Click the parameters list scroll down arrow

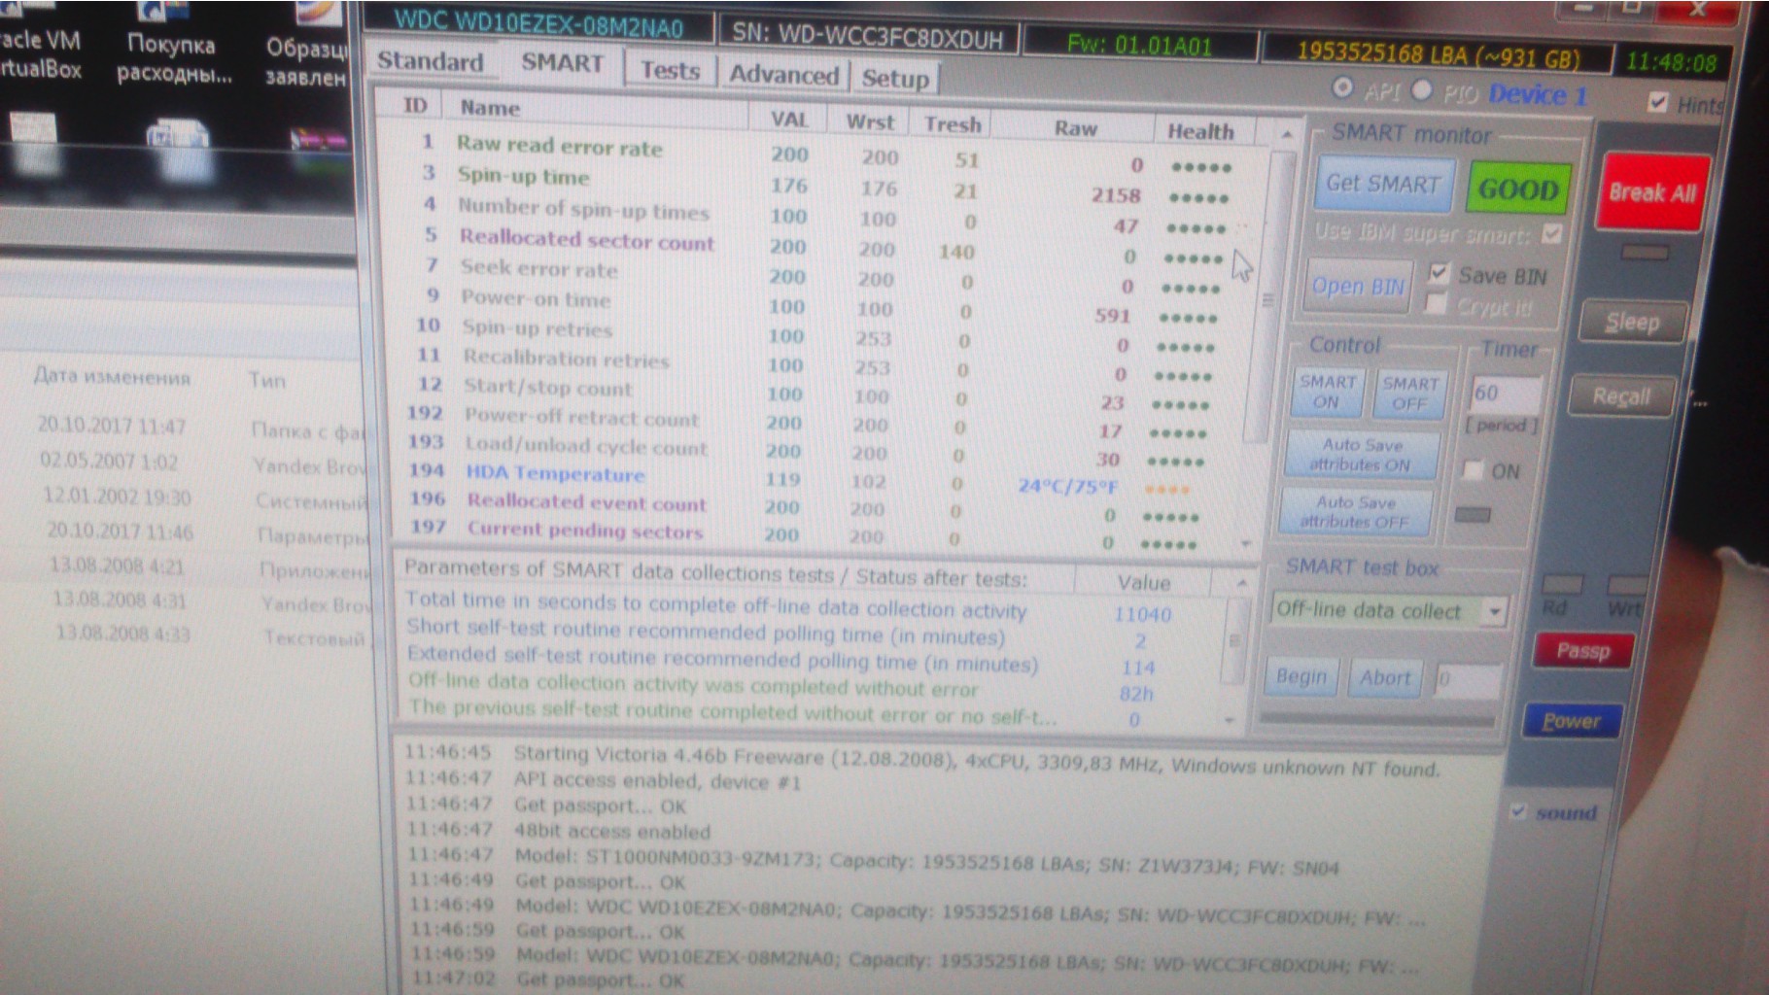pos(1231,721)
